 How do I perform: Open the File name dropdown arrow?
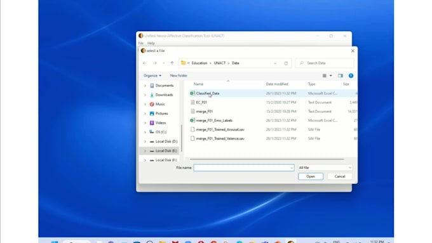292,167
